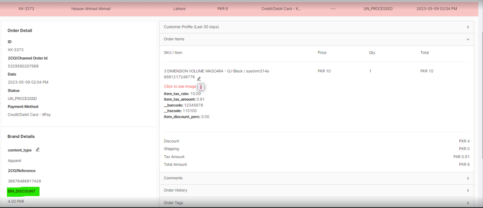The width and height of the screenshot is (483, 208).
Task: Expand the Comments section chevron
Action: pyautogui.click(x=468, y=178)
